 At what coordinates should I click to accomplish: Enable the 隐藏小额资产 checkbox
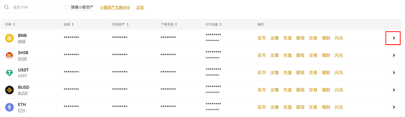pos(67,7)
